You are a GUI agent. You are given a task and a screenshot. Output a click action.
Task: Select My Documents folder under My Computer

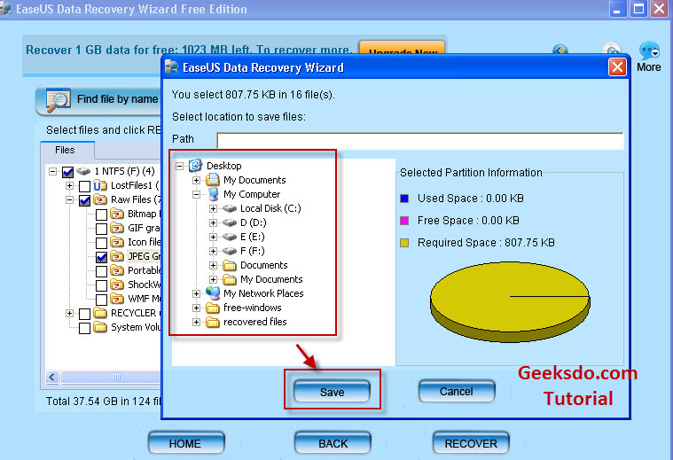point(230,279)
